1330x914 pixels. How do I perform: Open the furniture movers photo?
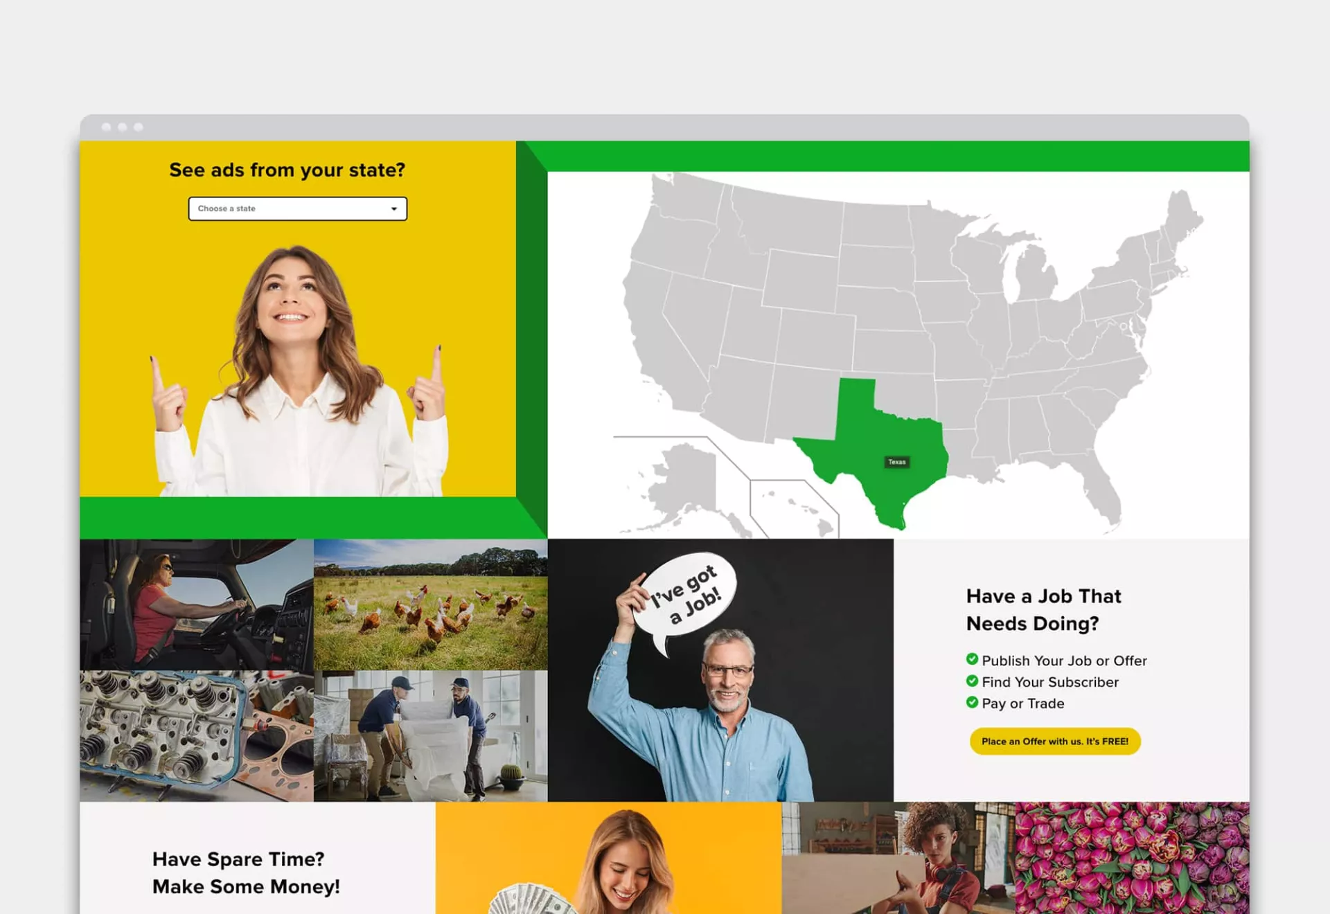430,735
